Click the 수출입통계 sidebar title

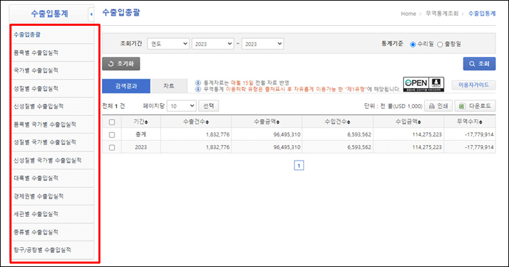click(x=50, y=14)
